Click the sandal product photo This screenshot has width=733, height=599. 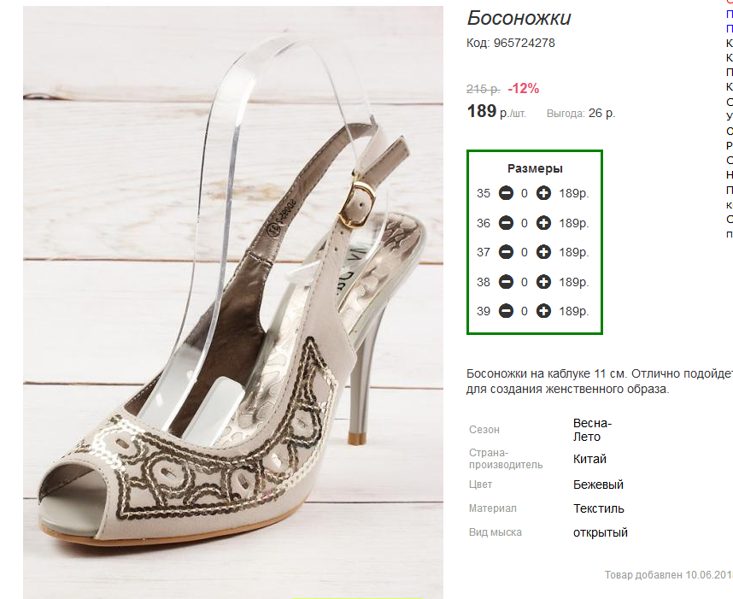coord(233,302)
